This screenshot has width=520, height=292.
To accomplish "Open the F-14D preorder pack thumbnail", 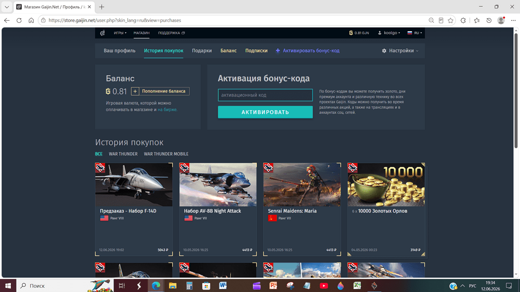I will click(x=134, y=184).
